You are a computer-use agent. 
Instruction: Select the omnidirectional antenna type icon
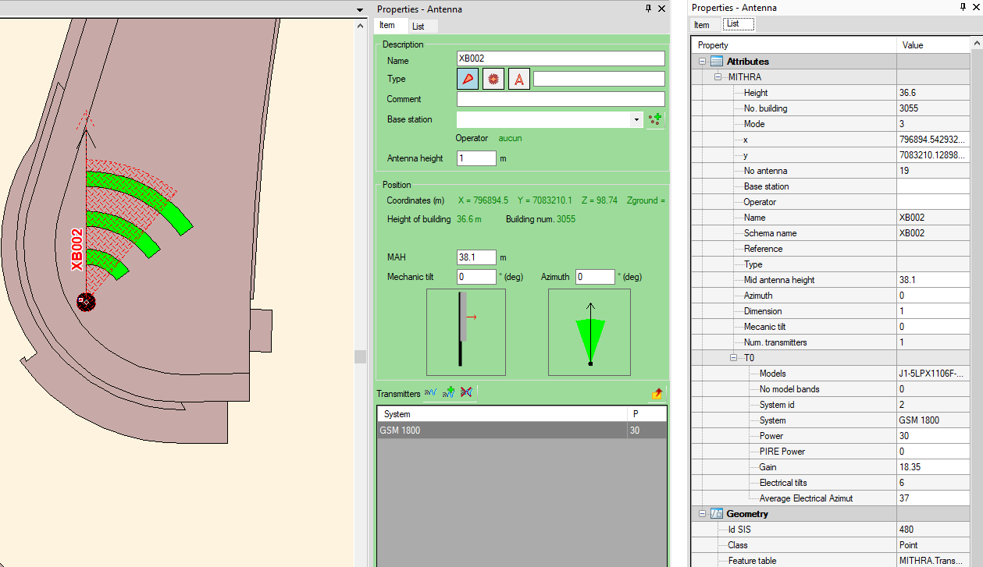click(x=493, y=79)
